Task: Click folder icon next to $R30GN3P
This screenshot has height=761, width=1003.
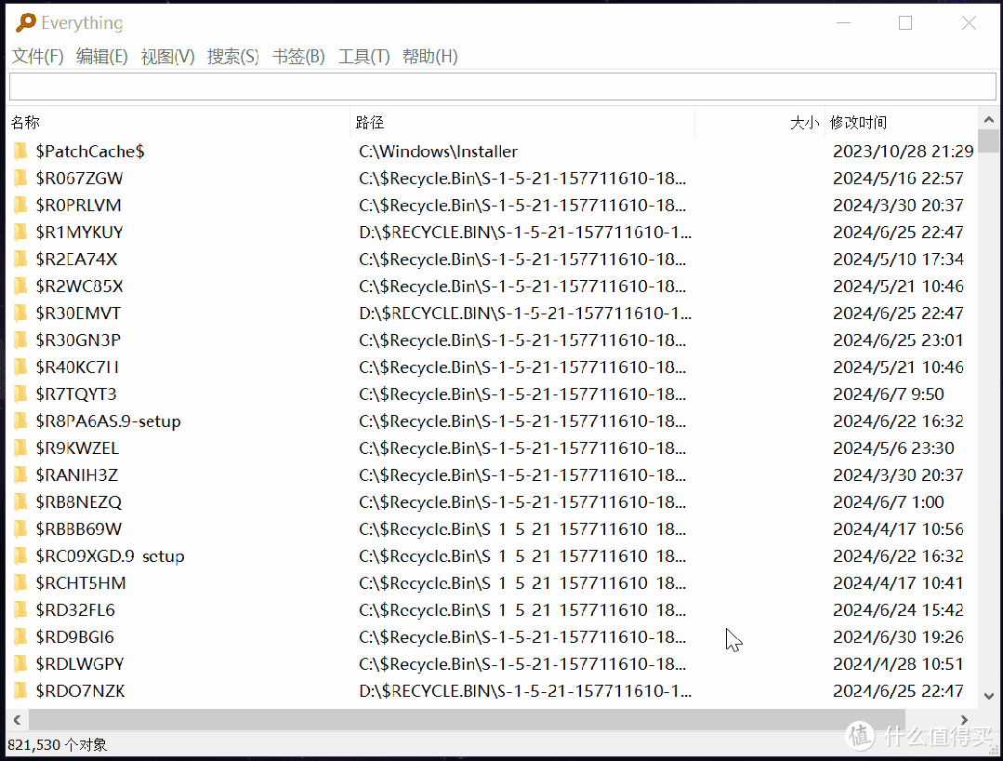Action: coord(20,340)
